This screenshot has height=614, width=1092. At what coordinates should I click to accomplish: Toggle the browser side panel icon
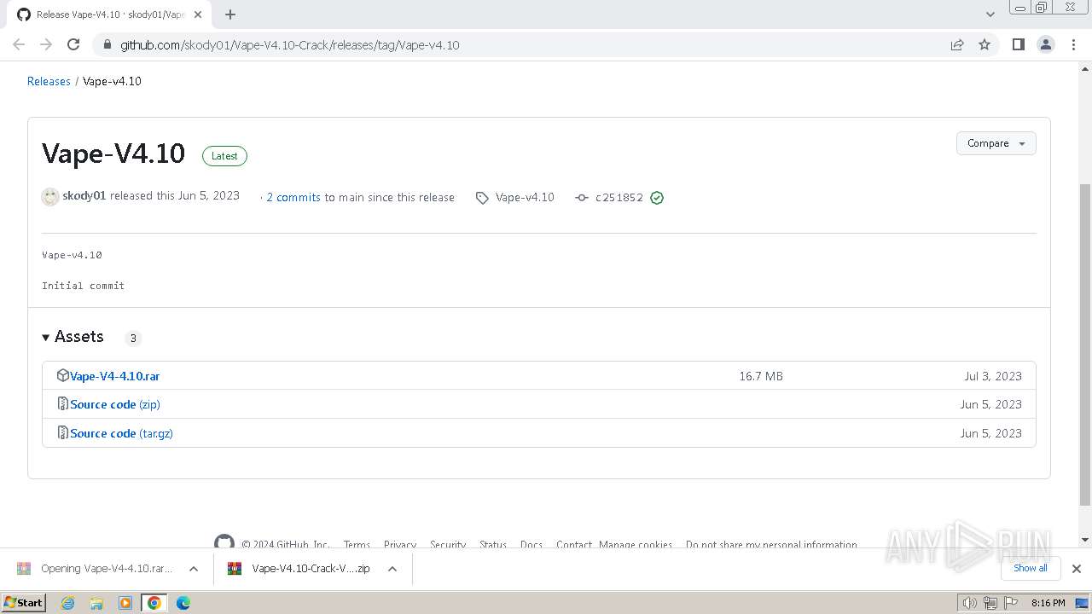point(1018,44)
